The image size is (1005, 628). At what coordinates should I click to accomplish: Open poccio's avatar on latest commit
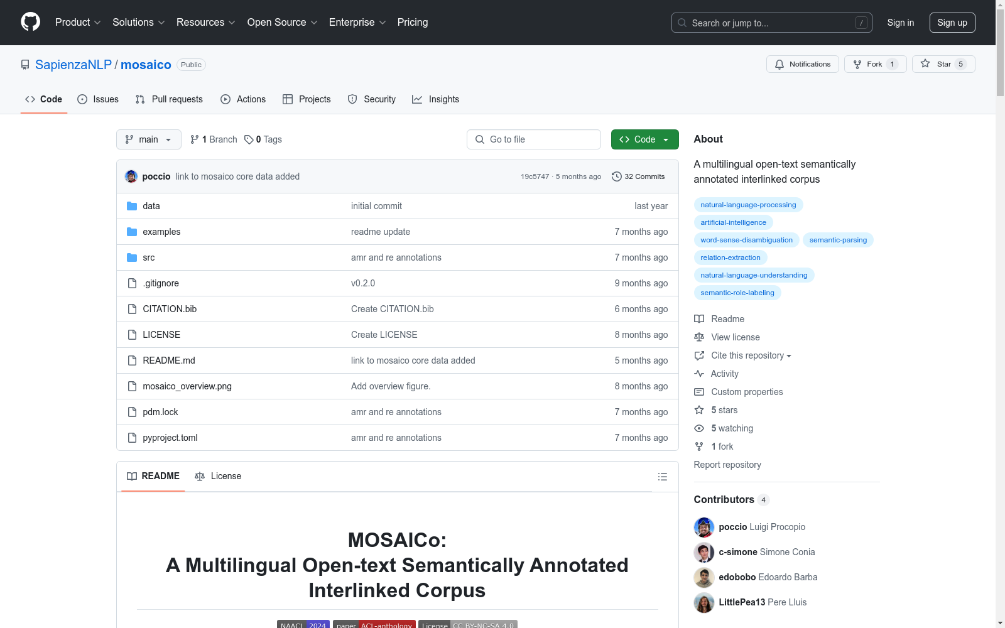[x=131, y=176]
